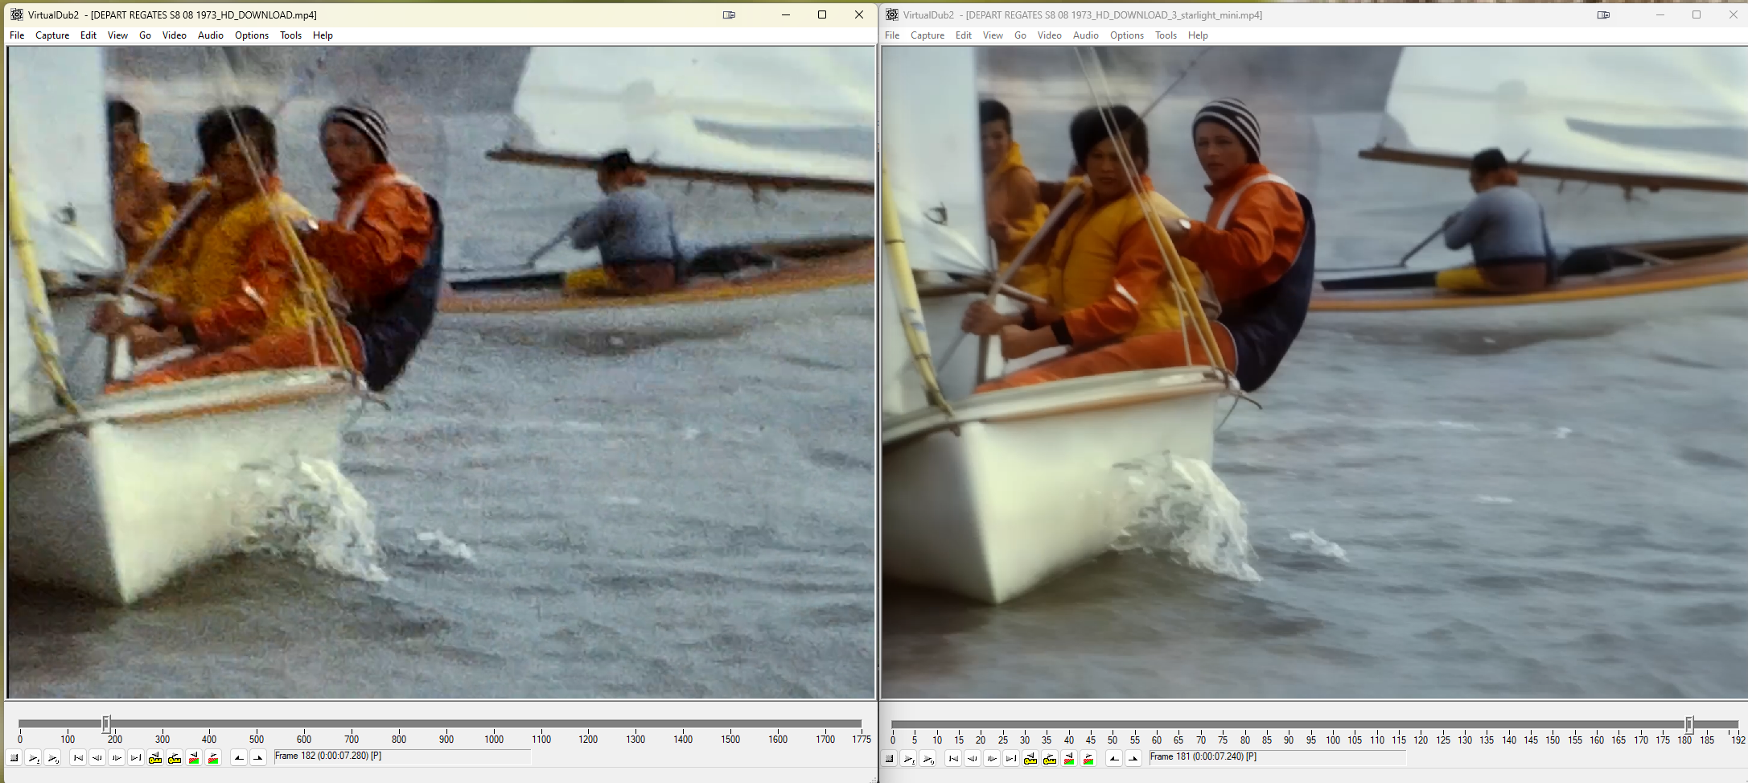
Task: Open the Options menu in the right window
Action: pos(1127,35)
